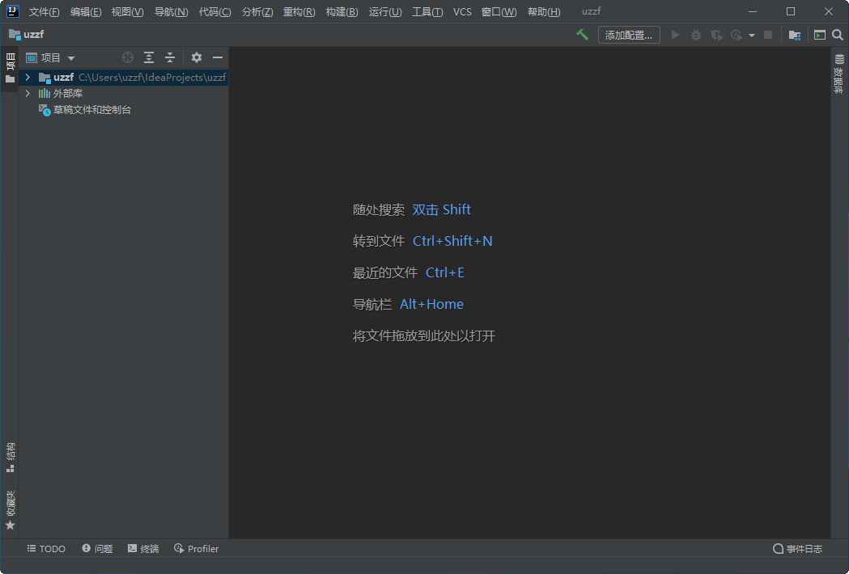The image size is (849, 574).
Task: Click the Ctrl+E shortcut text
Action: [x=445, y=272]
